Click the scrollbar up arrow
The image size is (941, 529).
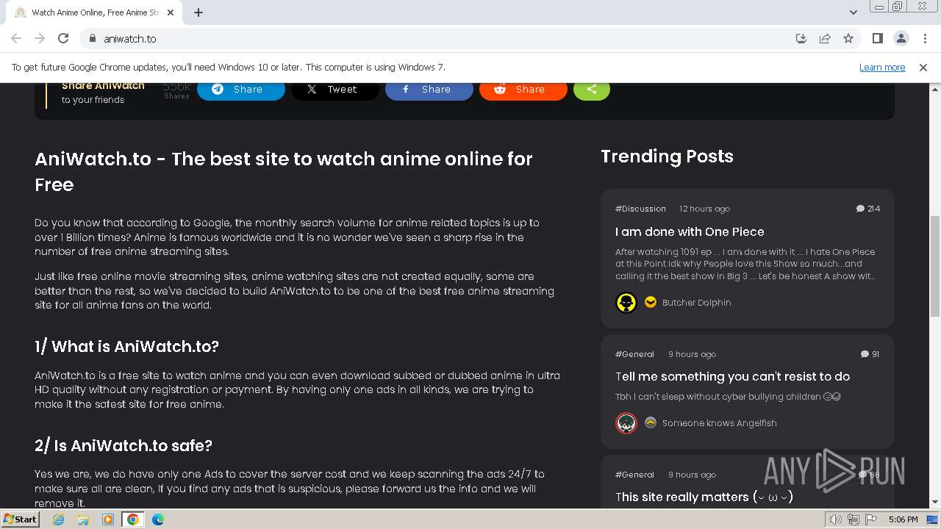(934, 88)
